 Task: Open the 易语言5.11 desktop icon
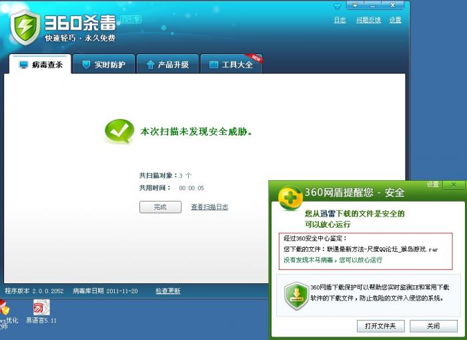point(41,312)
